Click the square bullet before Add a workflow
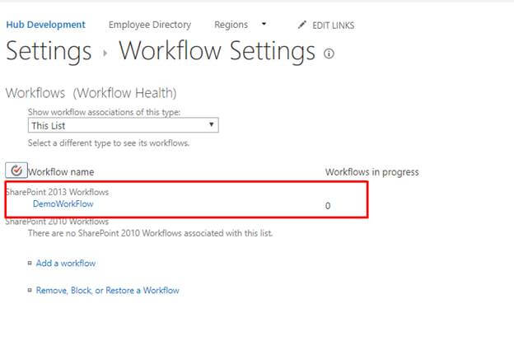Viewport: 514px width, 355px height. coord(30,263)
